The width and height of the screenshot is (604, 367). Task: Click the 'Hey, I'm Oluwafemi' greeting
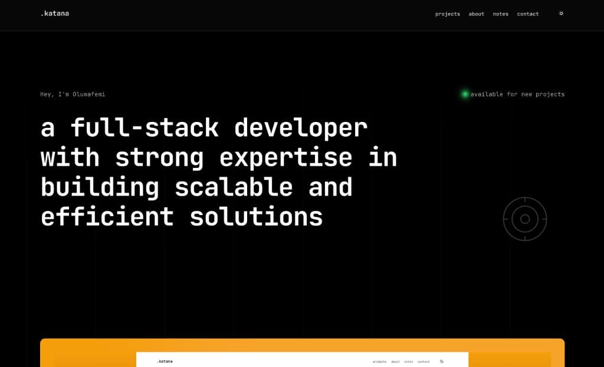click(x=73, y=94)
